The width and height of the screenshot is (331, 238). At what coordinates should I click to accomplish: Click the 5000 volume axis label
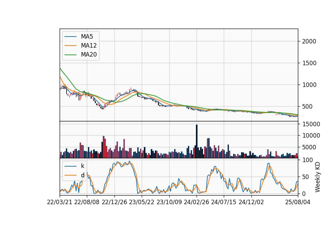[x=309, y=147]
